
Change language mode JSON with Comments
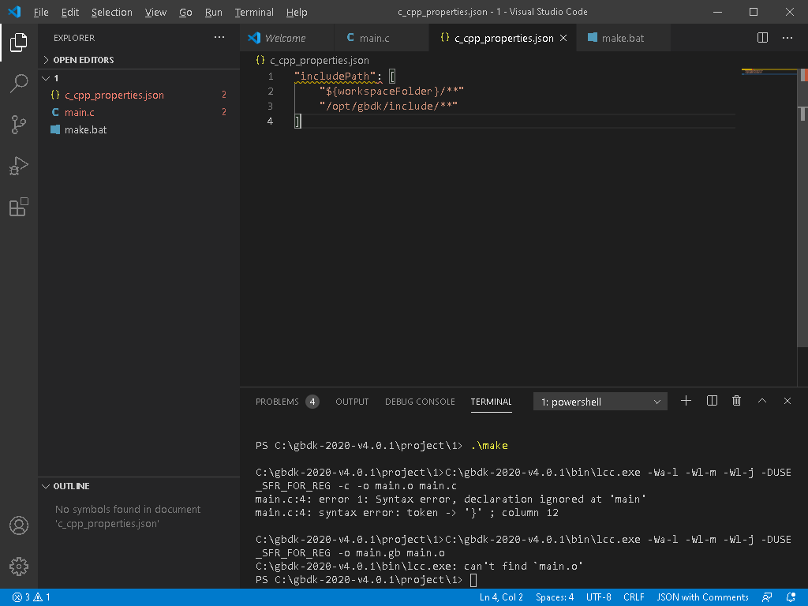(701, 597)
